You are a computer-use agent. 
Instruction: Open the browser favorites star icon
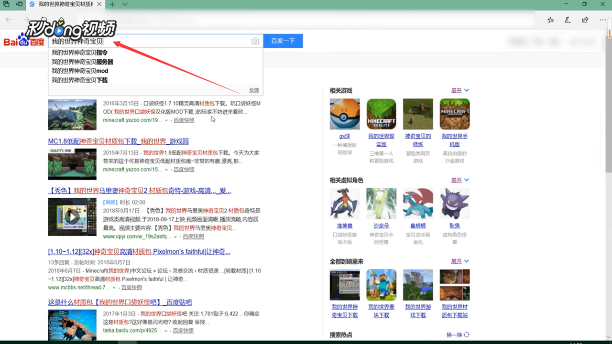tap(550, 20)
